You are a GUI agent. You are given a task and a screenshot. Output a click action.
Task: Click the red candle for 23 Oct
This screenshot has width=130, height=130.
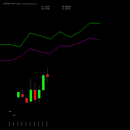click(x=35, y=95)
